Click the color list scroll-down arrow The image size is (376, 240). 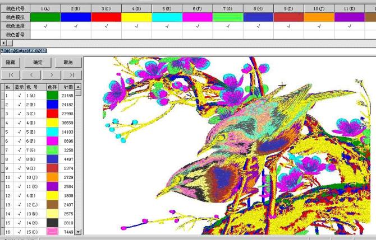coord(78,232)
